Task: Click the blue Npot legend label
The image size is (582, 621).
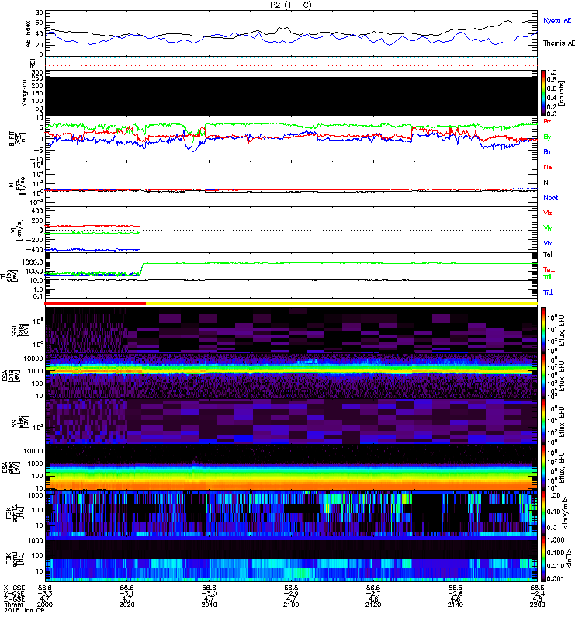Action: [550, 197]
